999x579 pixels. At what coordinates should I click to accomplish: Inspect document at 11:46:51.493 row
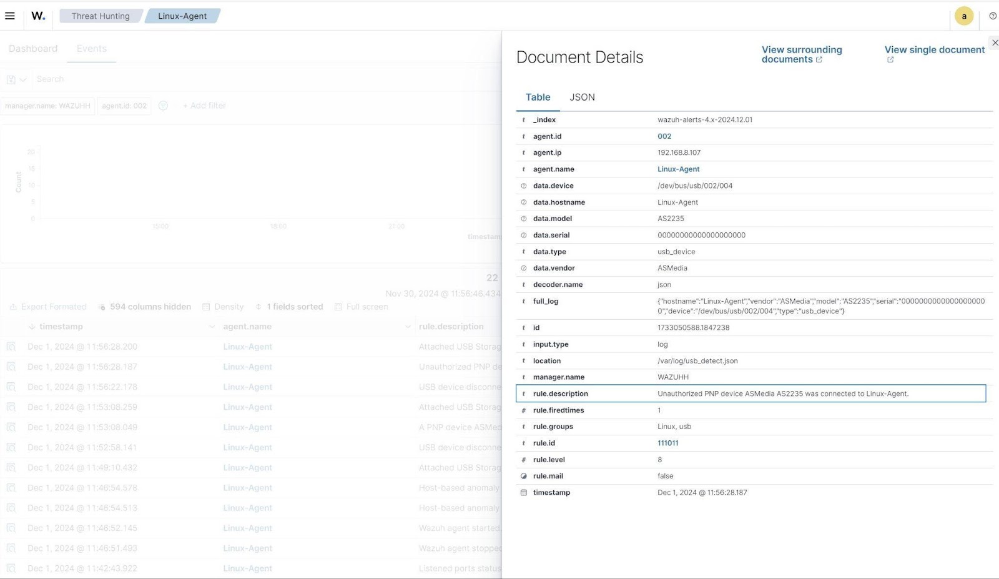[x=11, y=548]
